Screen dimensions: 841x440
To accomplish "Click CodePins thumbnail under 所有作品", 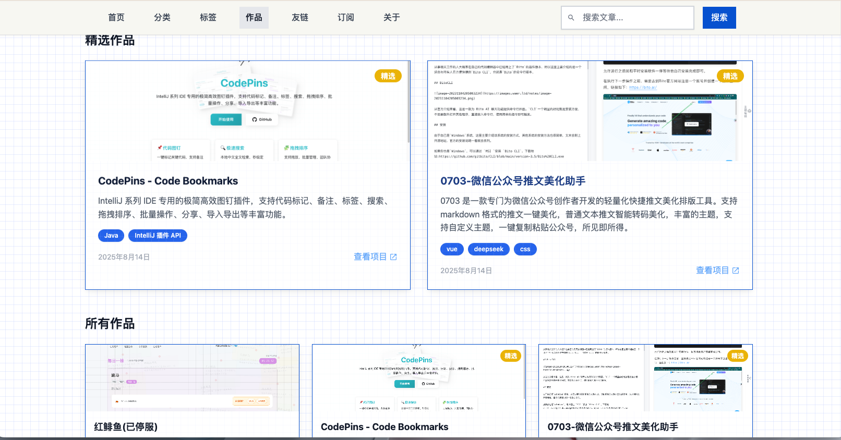I will point(419,378).
